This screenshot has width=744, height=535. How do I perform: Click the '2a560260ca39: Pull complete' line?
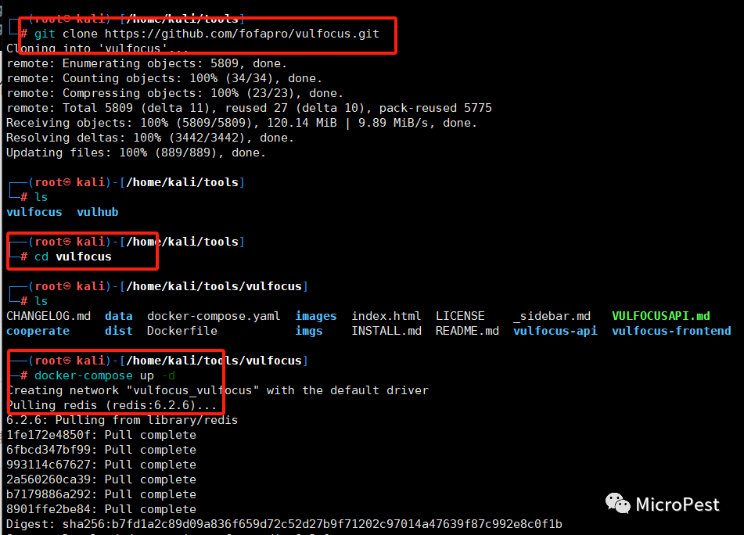[101, 479]
